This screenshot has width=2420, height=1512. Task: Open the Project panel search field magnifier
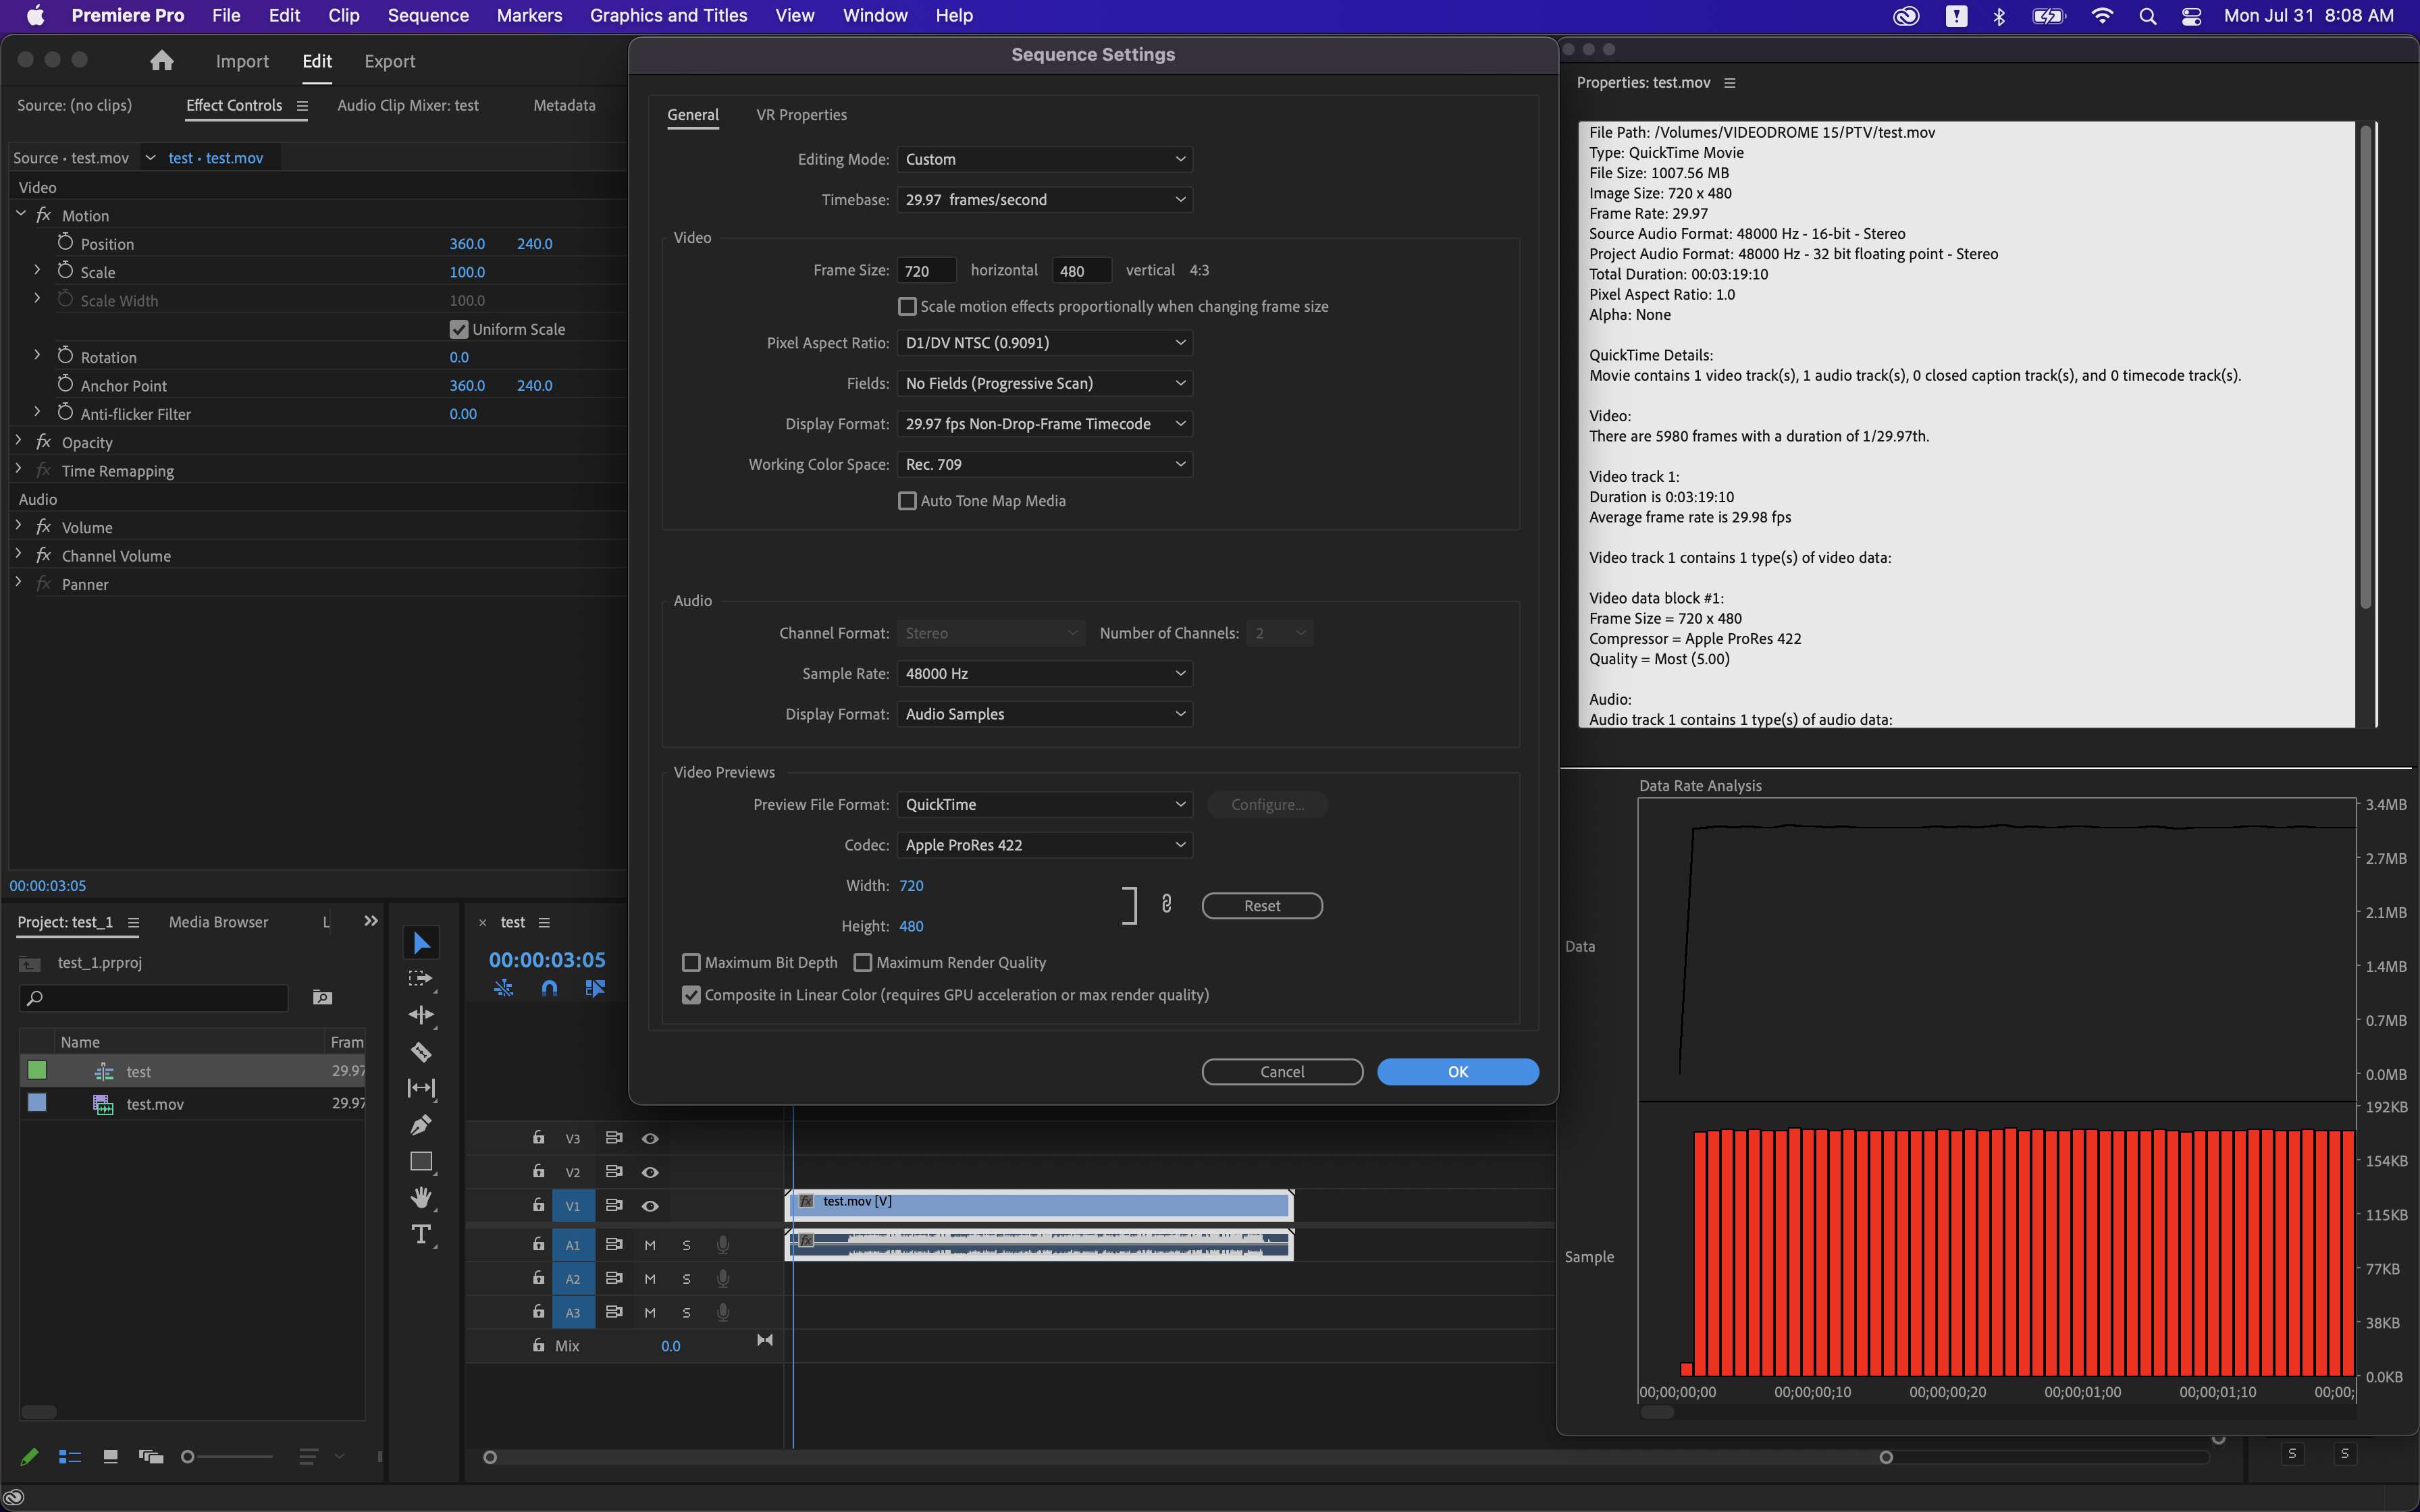(x=35, y=997)
